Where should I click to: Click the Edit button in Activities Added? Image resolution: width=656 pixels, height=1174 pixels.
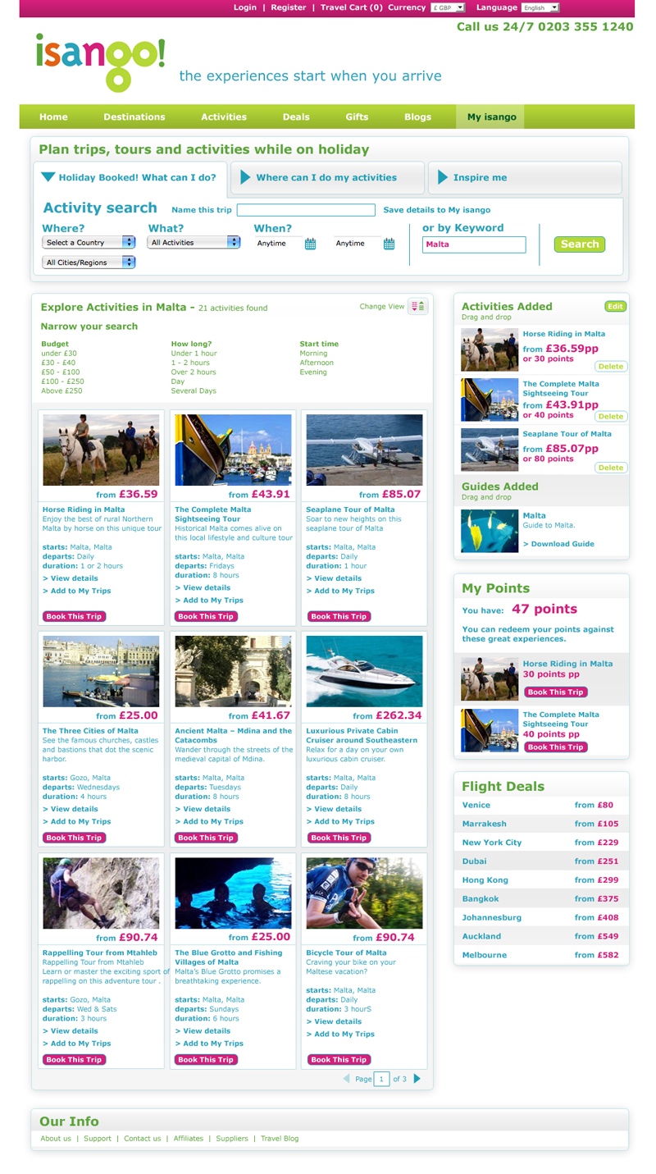coord(615,306)
